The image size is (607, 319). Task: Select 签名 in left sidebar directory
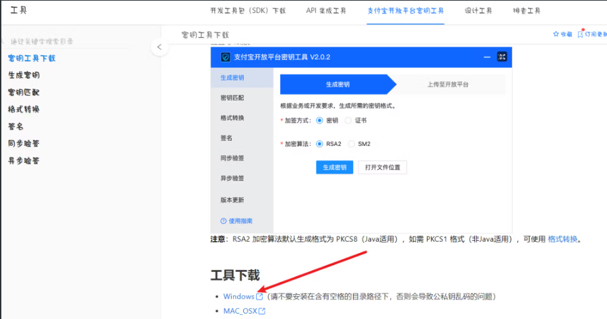15,127
